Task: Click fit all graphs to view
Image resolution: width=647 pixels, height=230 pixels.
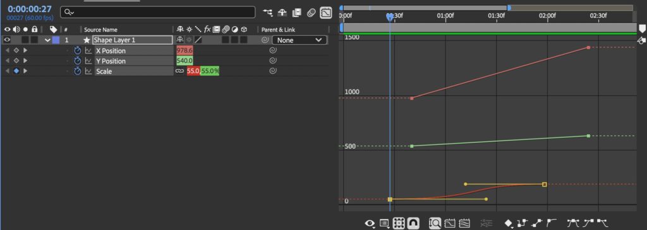Action: click(x=464, y=223)
